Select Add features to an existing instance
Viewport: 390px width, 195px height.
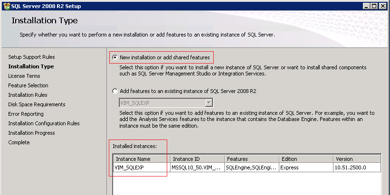114,91
